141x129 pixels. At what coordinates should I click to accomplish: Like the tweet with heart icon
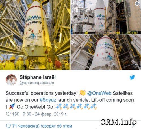(x=8, y=114)
